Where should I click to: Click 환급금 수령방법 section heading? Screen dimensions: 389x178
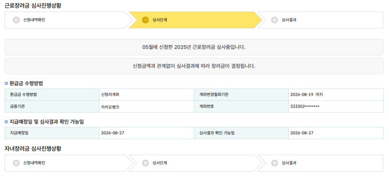click(26, 84)
